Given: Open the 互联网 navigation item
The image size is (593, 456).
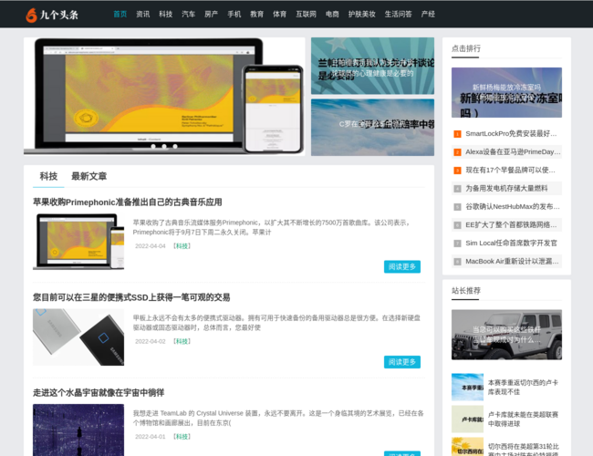Looking at the screenshot, I should click(306, 15).
